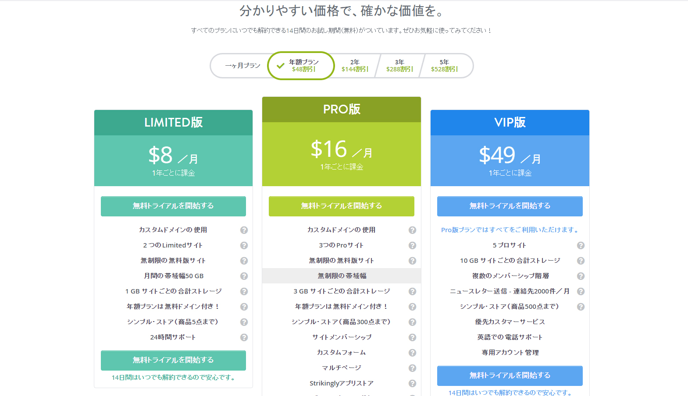Start free trial at top of LIMITED plan
This screenshot has width=688, height=396.
(x=173, y=206)
